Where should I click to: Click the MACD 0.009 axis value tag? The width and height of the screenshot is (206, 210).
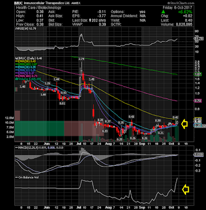click(199, 154)
